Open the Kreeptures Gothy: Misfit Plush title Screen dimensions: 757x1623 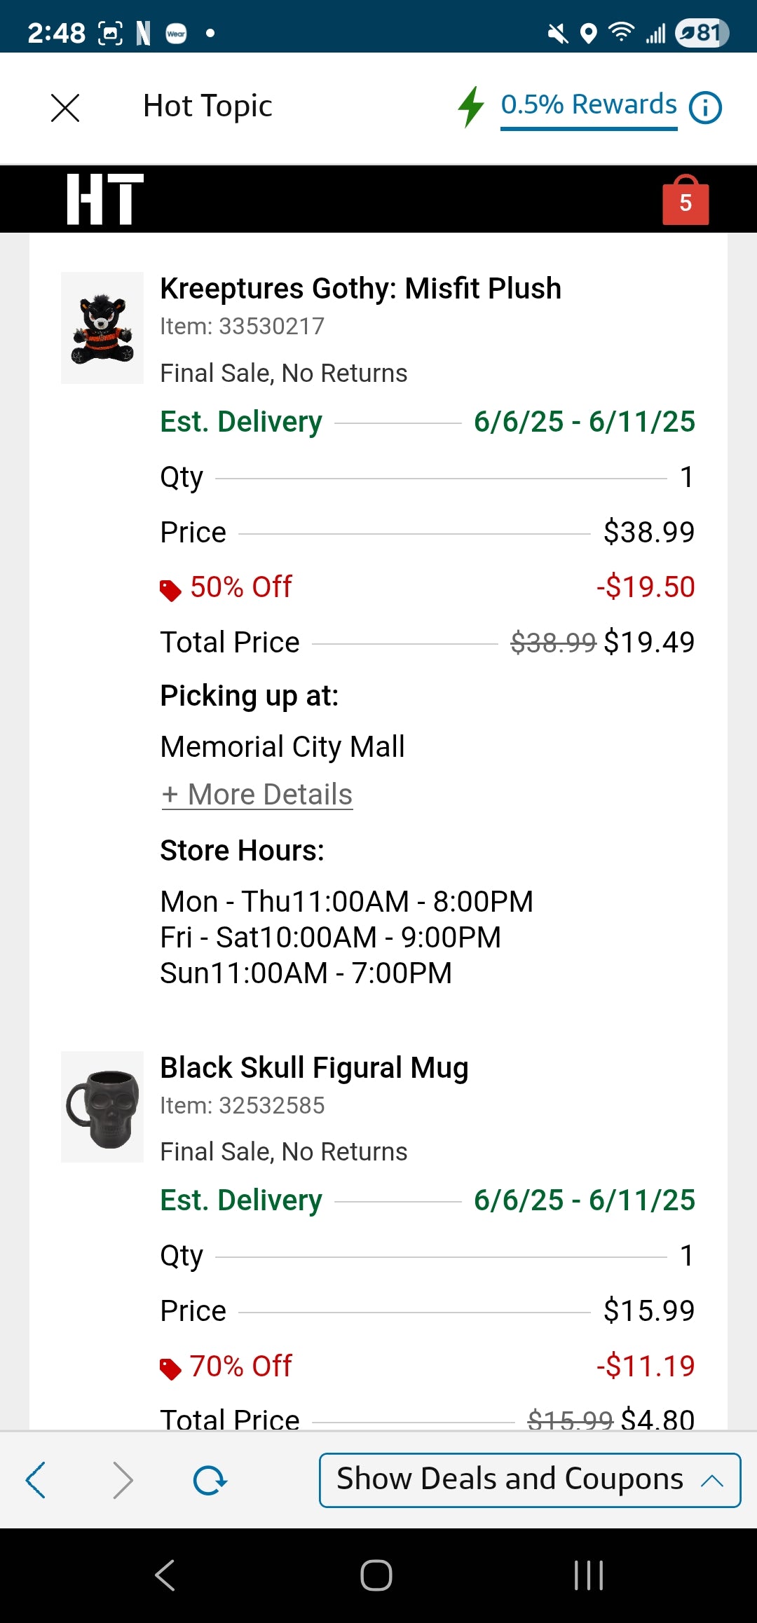tap(360, 289)
